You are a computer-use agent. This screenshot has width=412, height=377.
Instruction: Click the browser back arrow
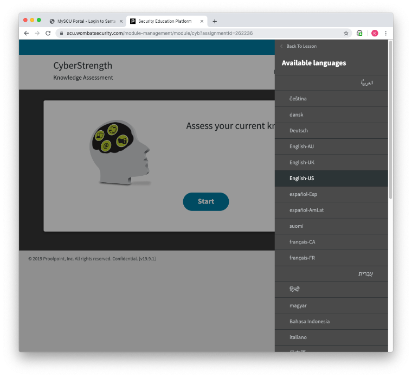[x=26, y=33]
